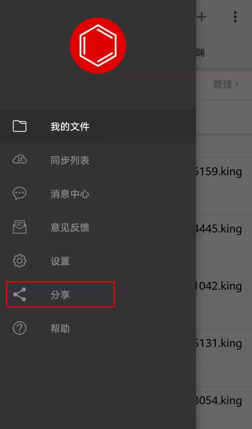Click the share icon
This screenshot has width=252, height=429.
(20, 294)
